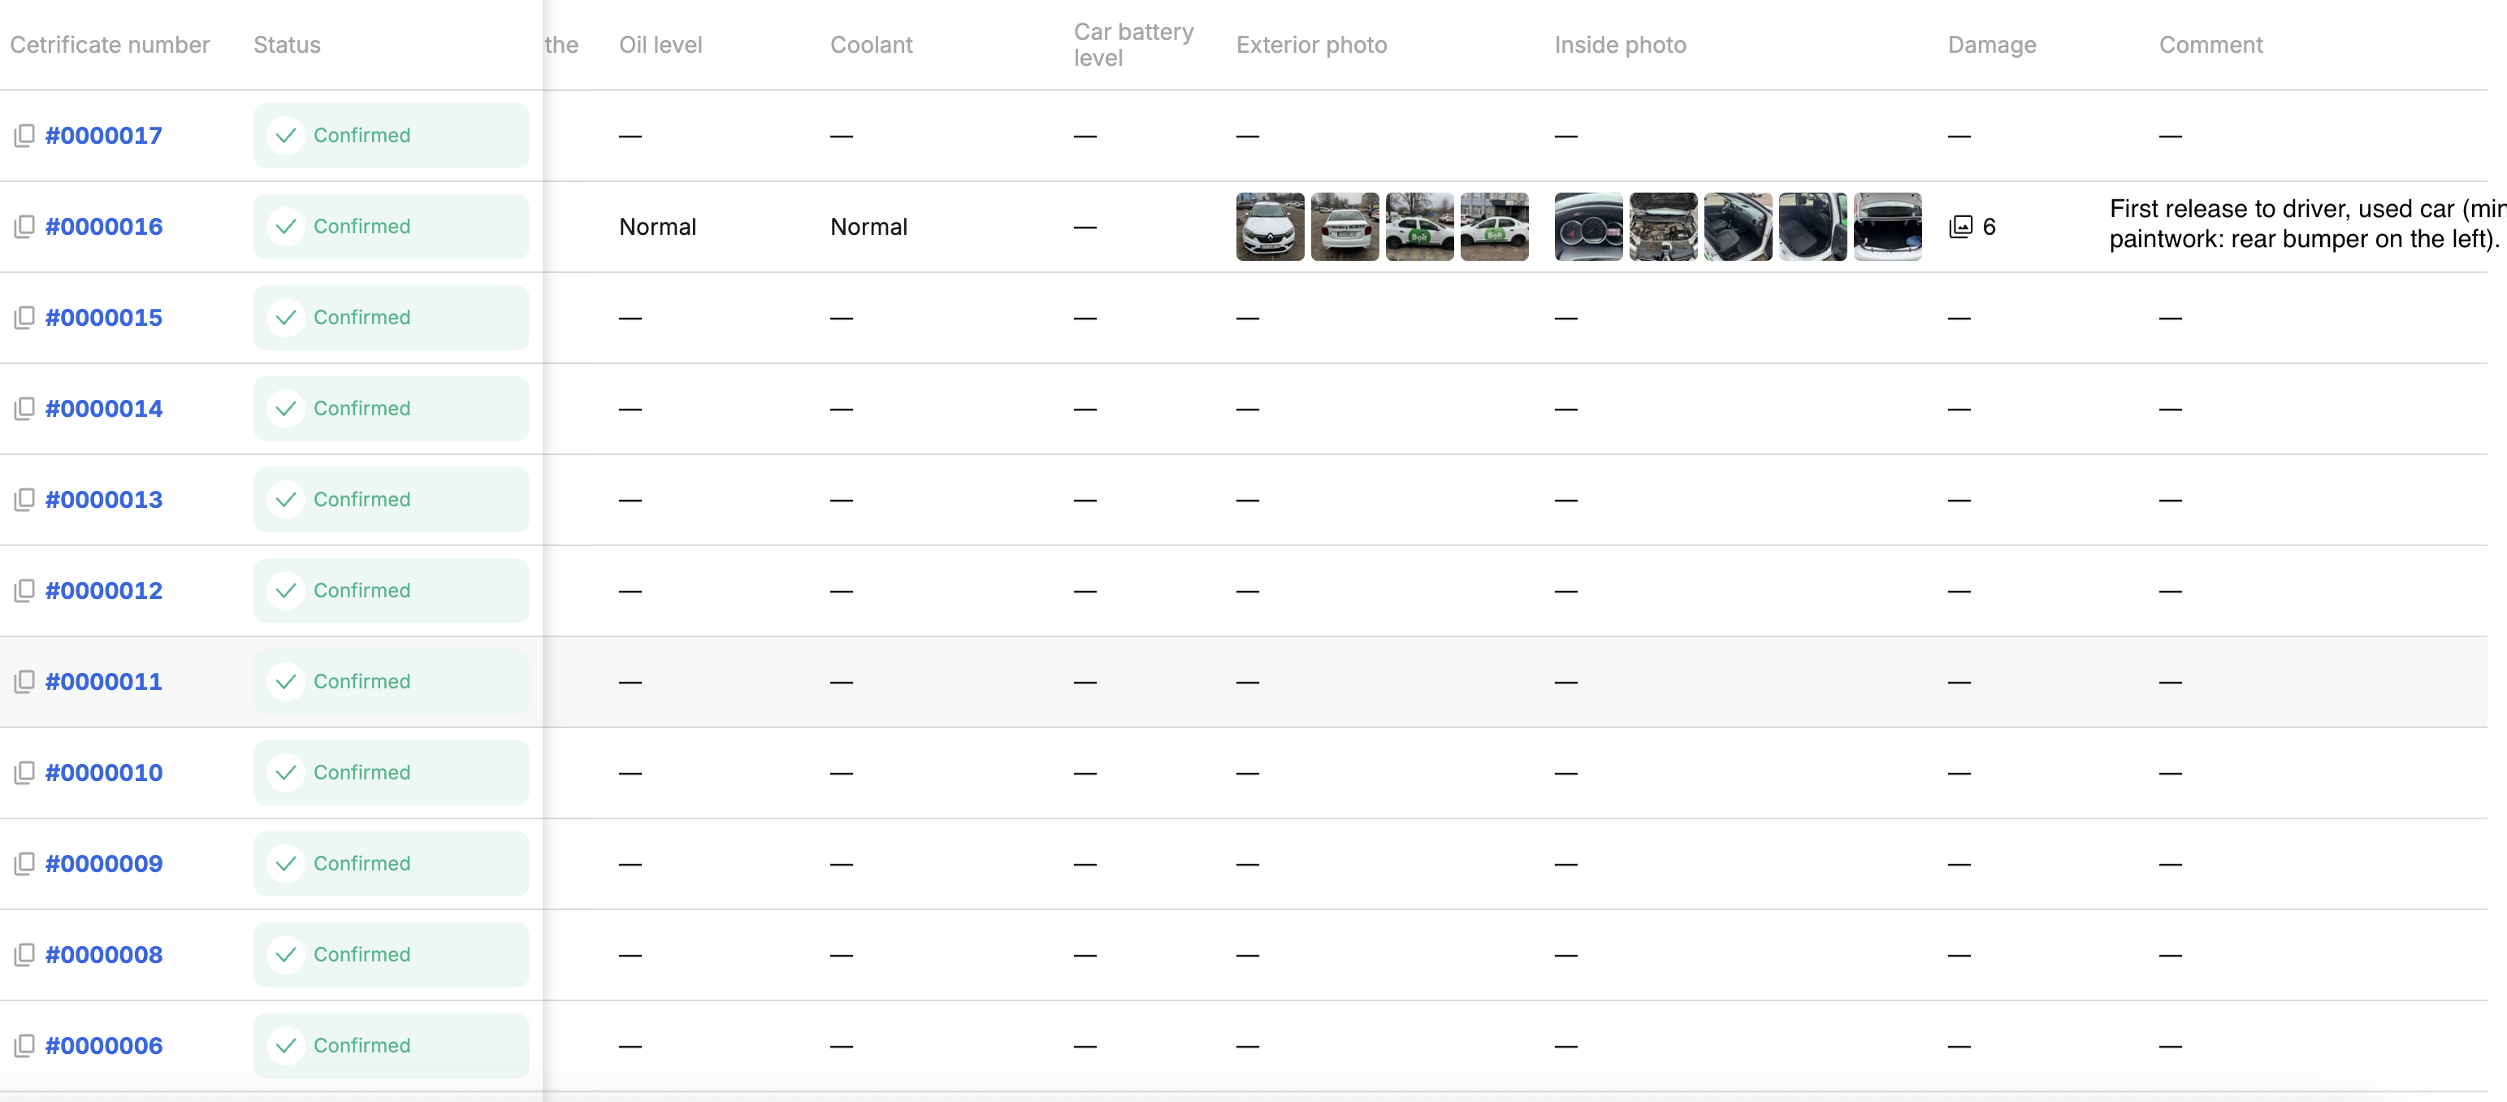
Task: Click Confirmed status badge for #0000016
Action: pyautogui.click(x=392, y=227)
